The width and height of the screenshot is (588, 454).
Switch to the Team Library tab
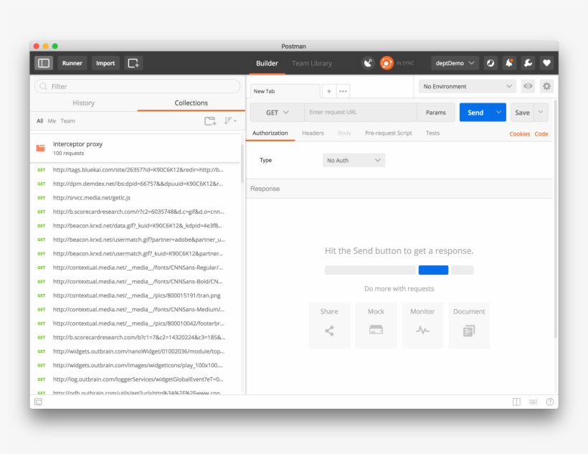coord(312,63)
